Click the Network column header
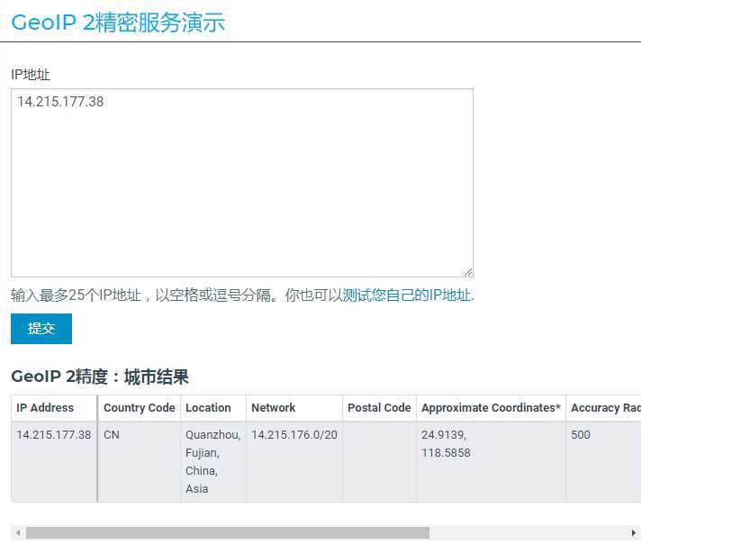Image resolution: width=741 pixels, height=545 pixels. click(294, 408)
